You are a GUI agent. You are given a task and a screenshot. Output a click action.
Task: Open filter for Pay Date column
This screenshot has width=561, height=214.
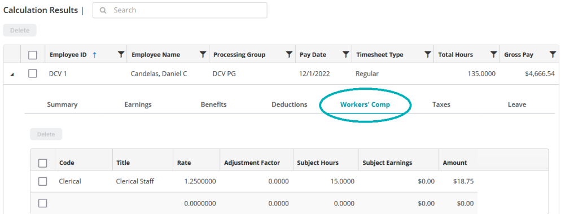coord(345,54)
